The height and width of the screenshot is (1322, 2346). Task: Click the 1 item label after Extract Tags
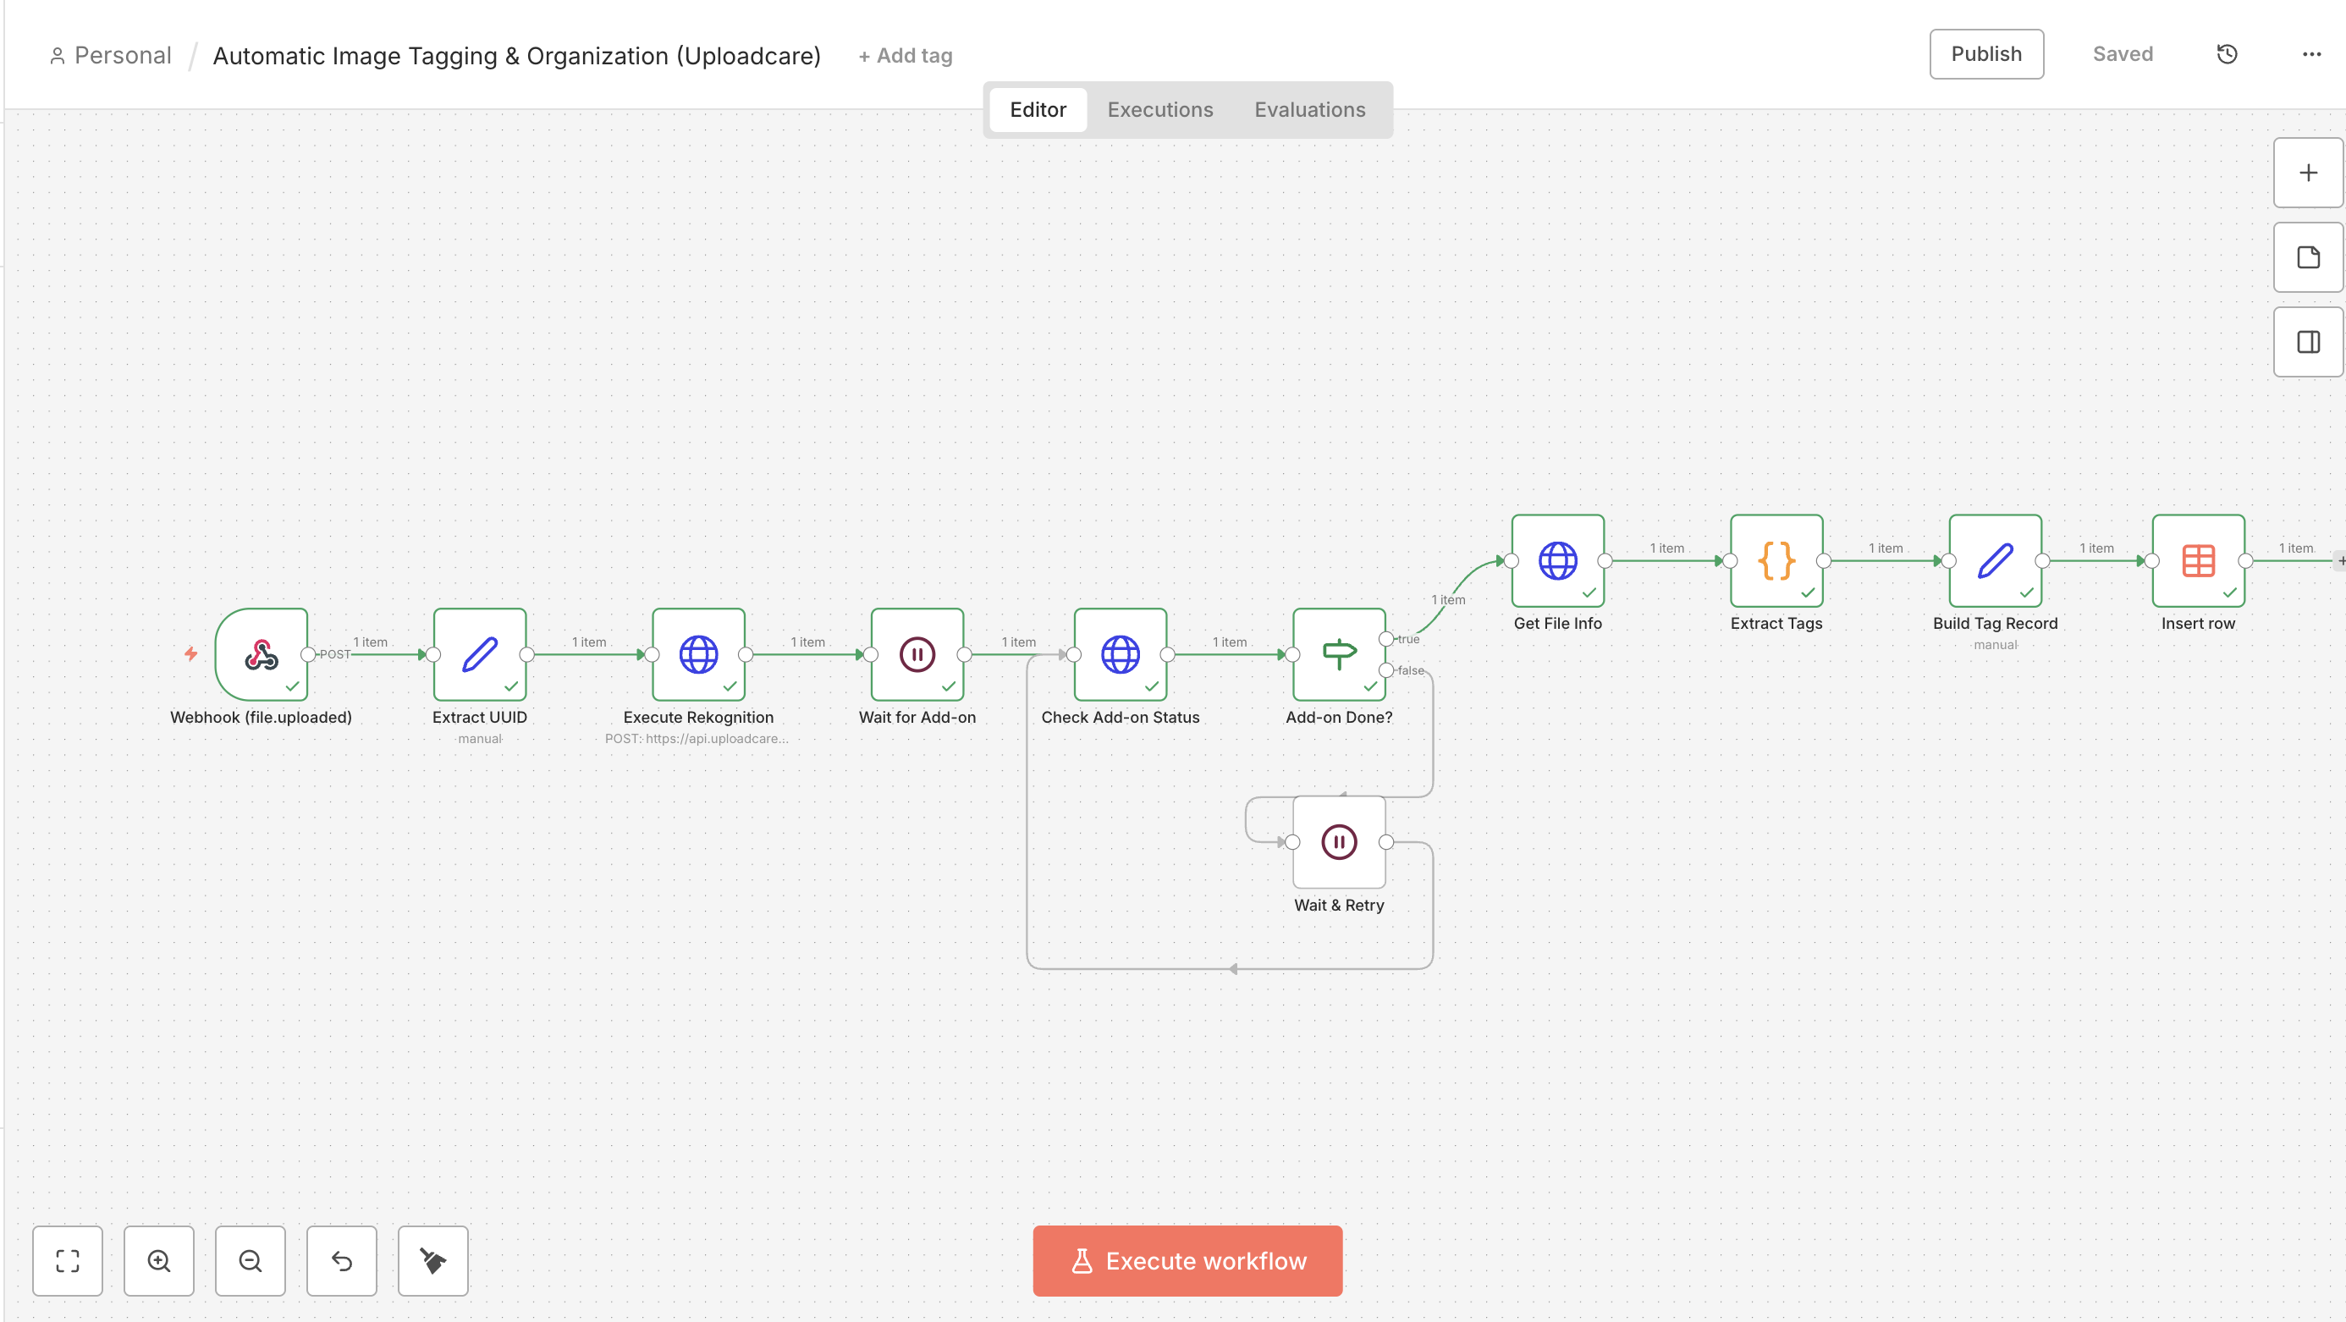coord(1886,548)
